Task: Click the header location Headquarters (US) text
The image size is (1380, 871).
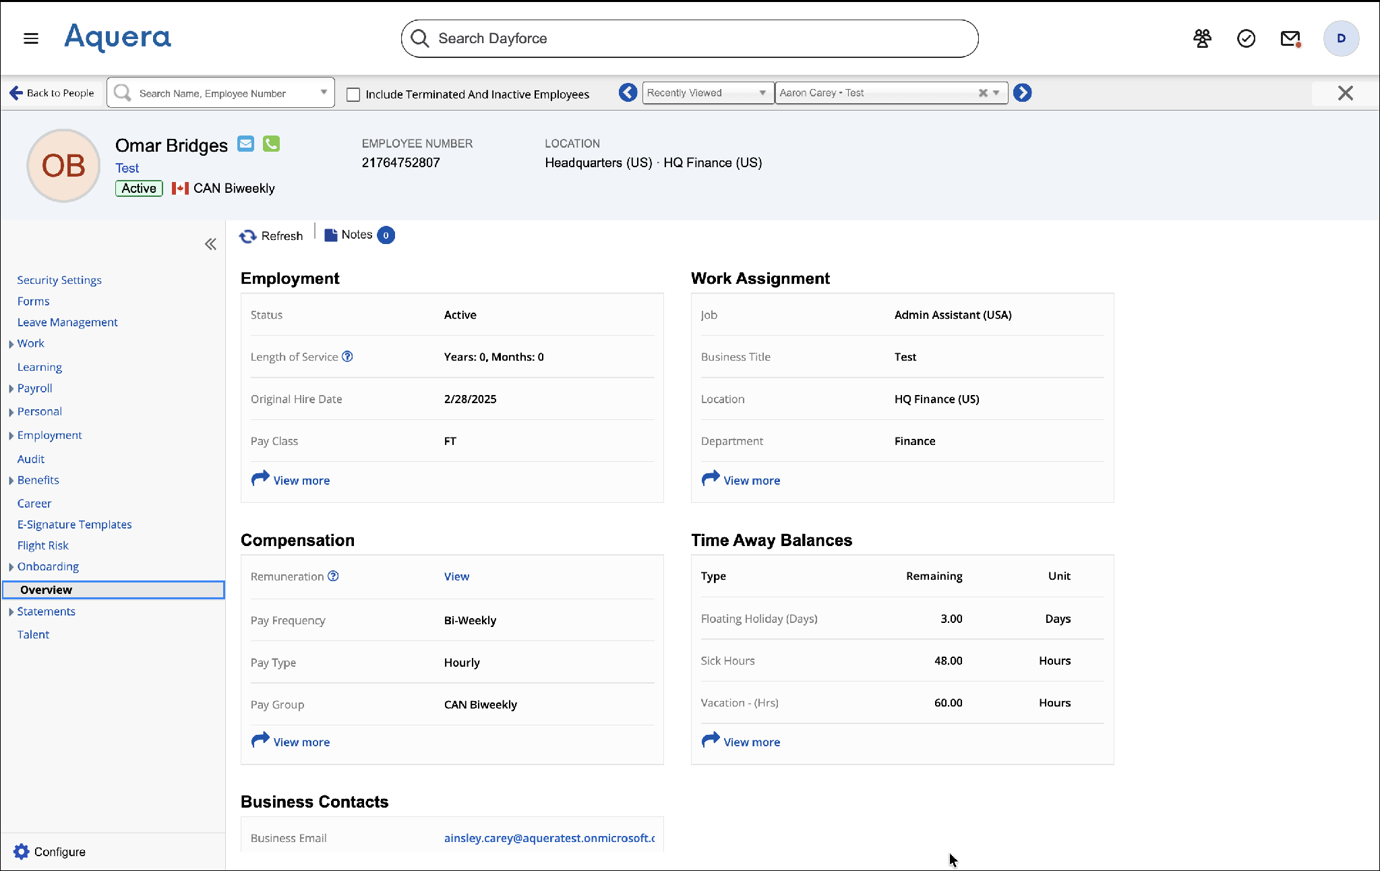Action: click(x=599, y=162)
